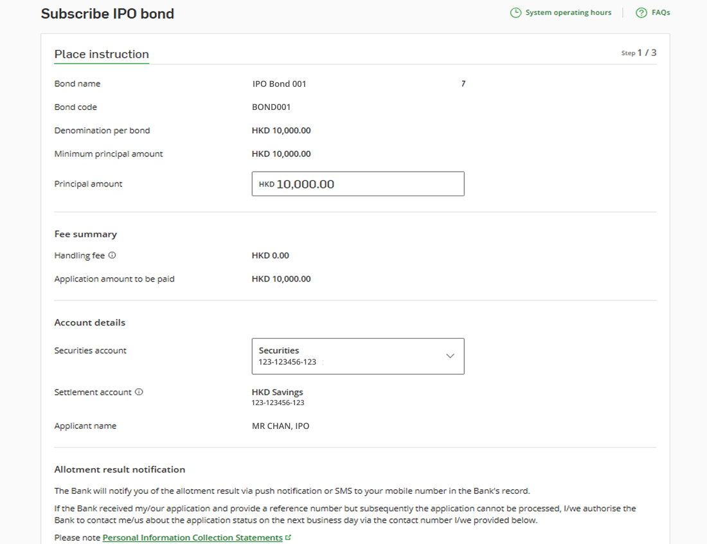Open the Securities account dropdown
707x544 pixels.
point(357,356)
